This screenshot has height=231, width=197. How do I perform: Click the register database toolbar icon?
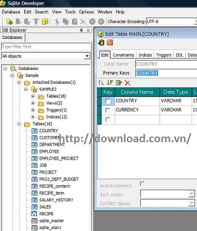click(9, 22)
